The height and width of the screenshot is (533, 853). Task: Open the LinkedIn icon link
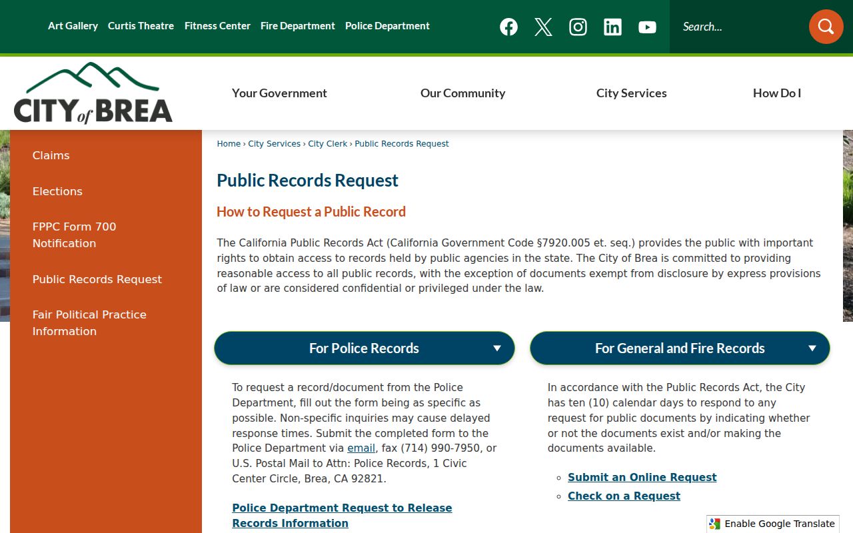click(x=612, y=27)
